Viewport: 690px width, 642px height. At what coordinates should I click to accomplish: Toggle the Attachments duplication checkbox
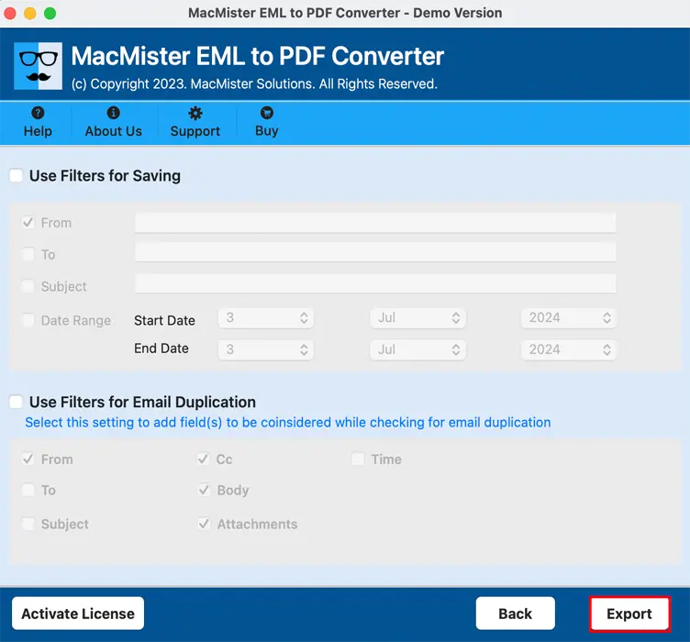(204, 524)
